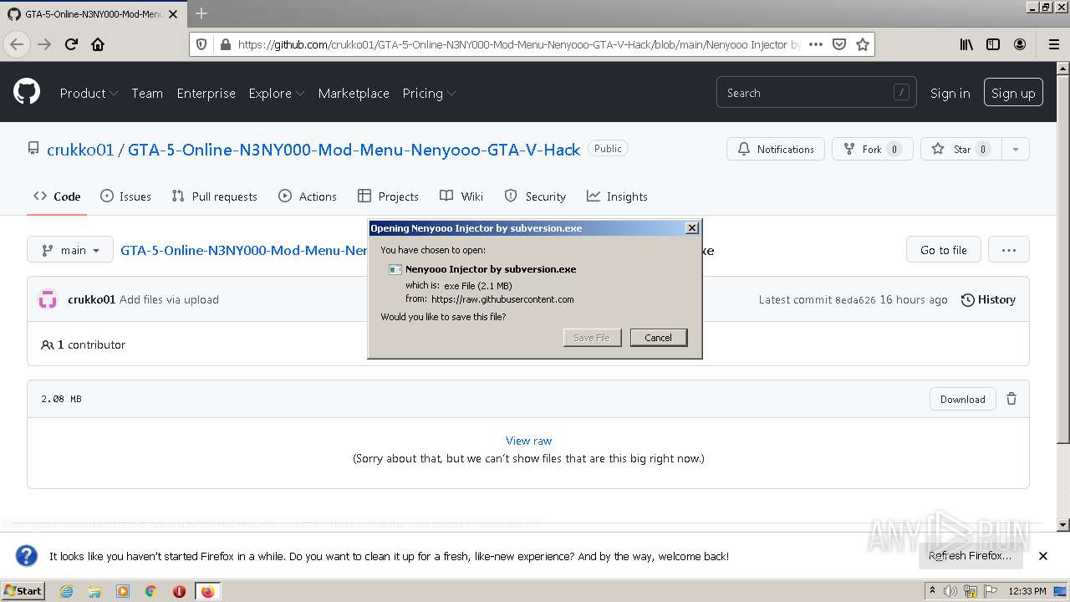Viewport: 1070px width, 602px height.
Task: Click the Opera icon on the taskbar
Action: coord(179,591)
